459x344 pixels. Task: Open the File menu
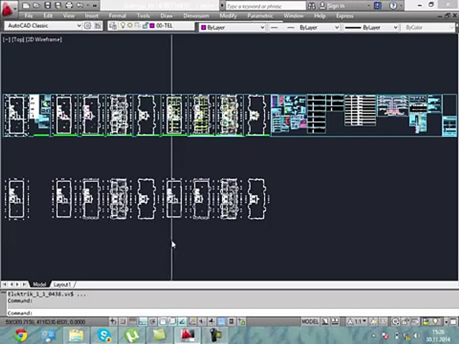pos(29,16)
